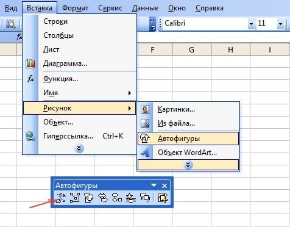The width and height of the screenshot is (290, 227).
Task: Choose Block Arrows icon in Автофигуры toolbar
Action: click(x=103, y=198)
